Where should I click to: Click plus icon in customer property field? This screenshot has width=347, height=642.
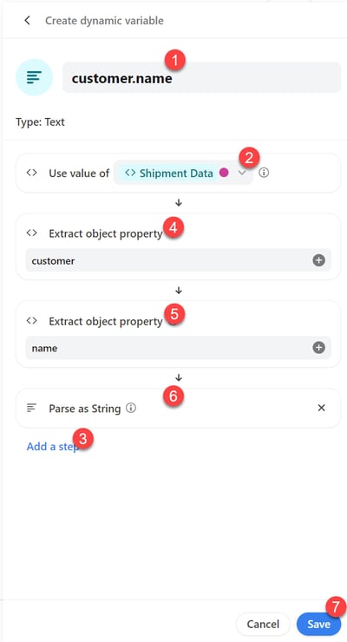pyautogui.click(x=318, y=260)
